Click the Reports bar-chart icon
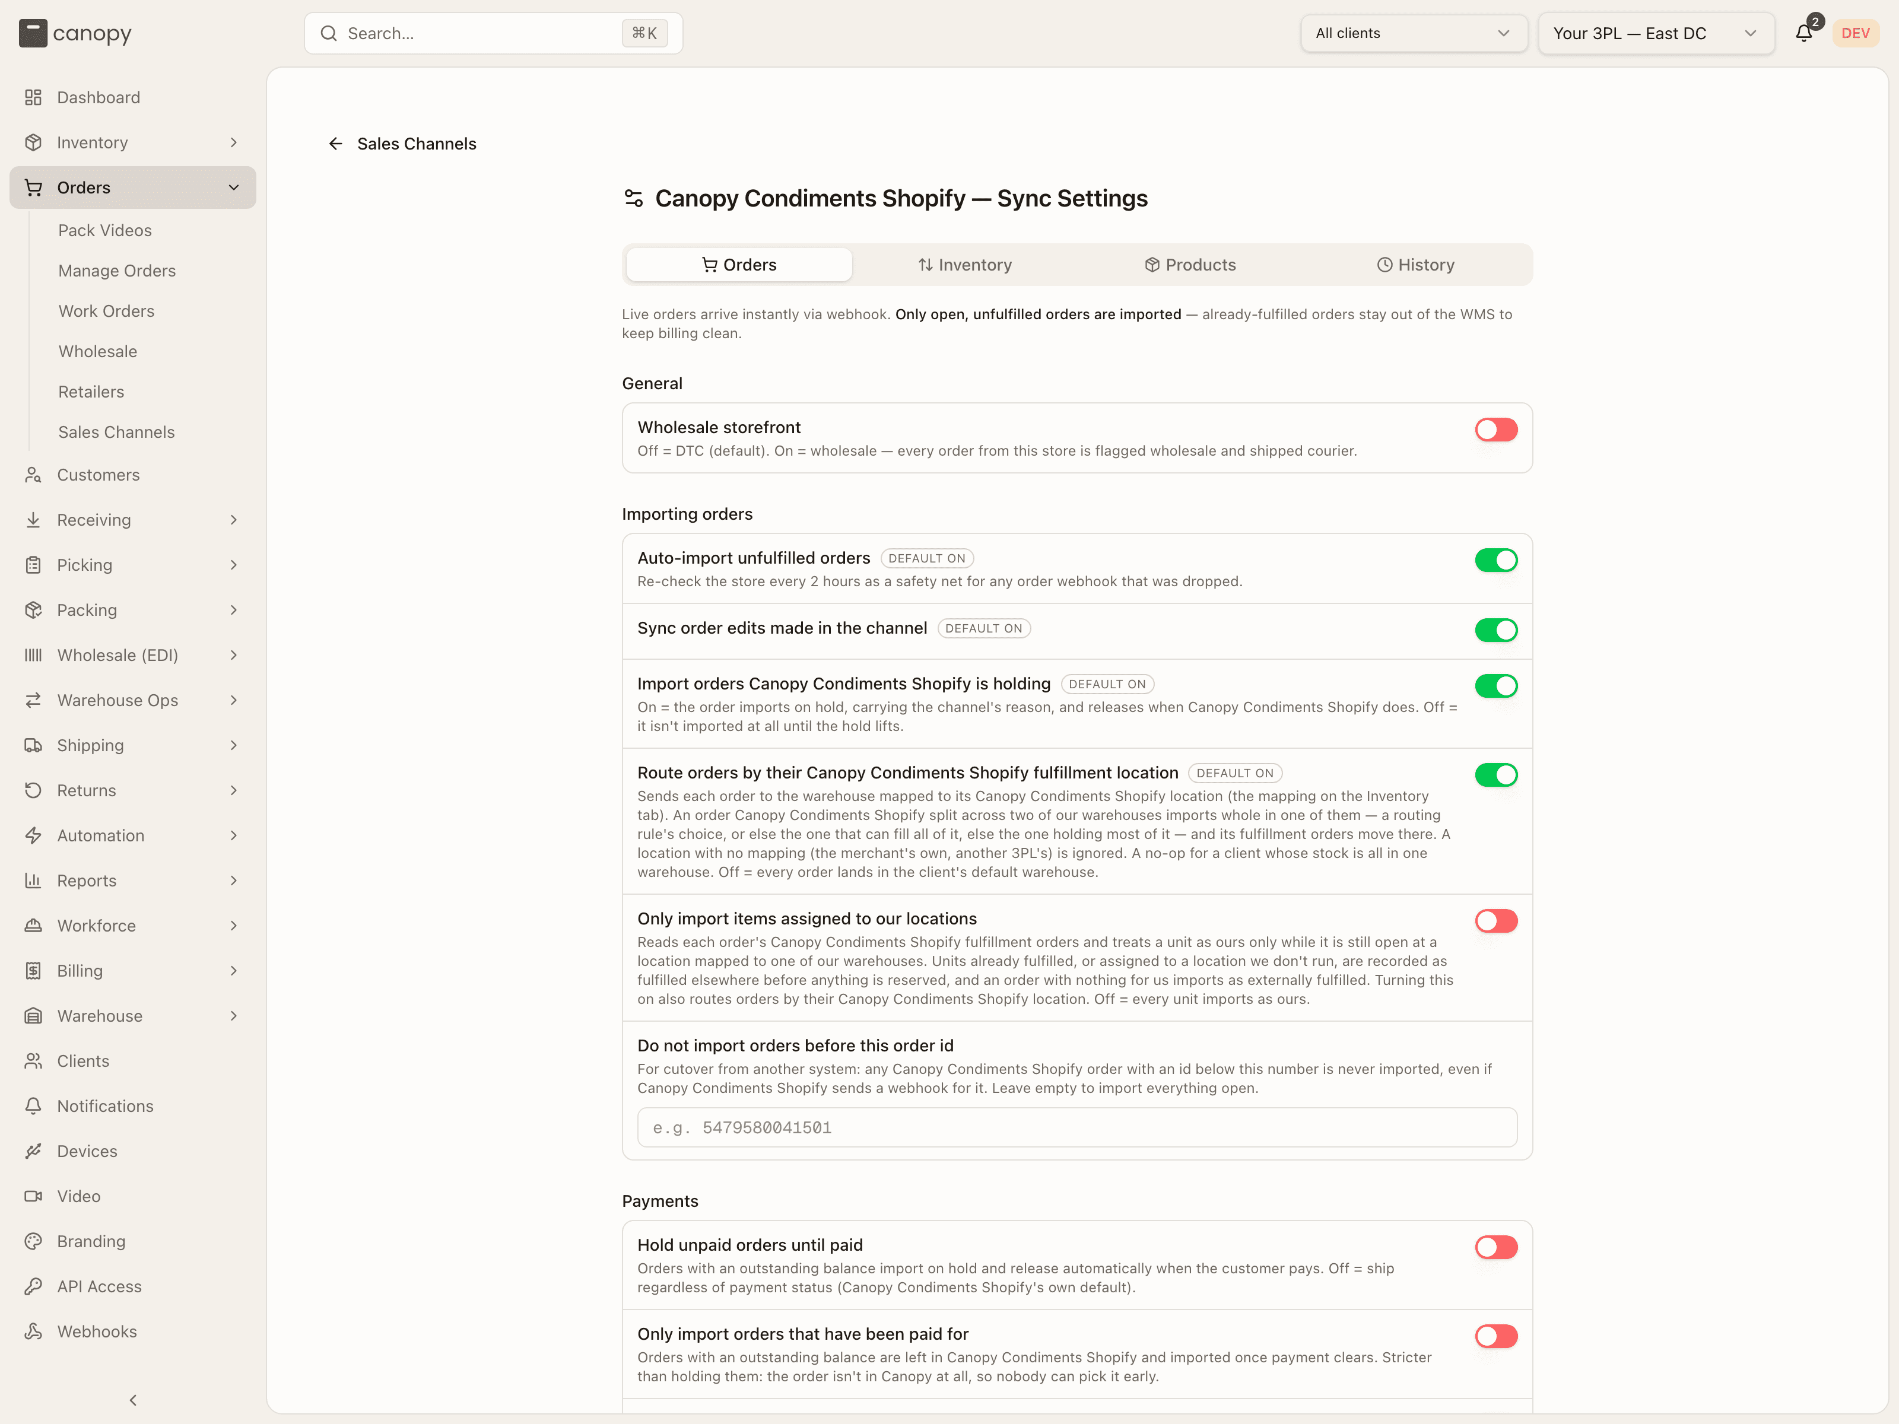The width and height of the screenshot is (1899, 1424). [33, 880]
